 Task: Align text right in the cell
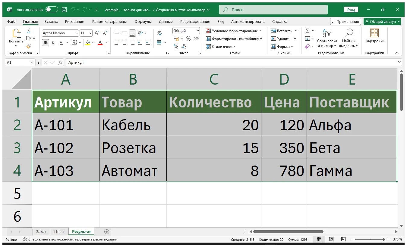(132, 42)
